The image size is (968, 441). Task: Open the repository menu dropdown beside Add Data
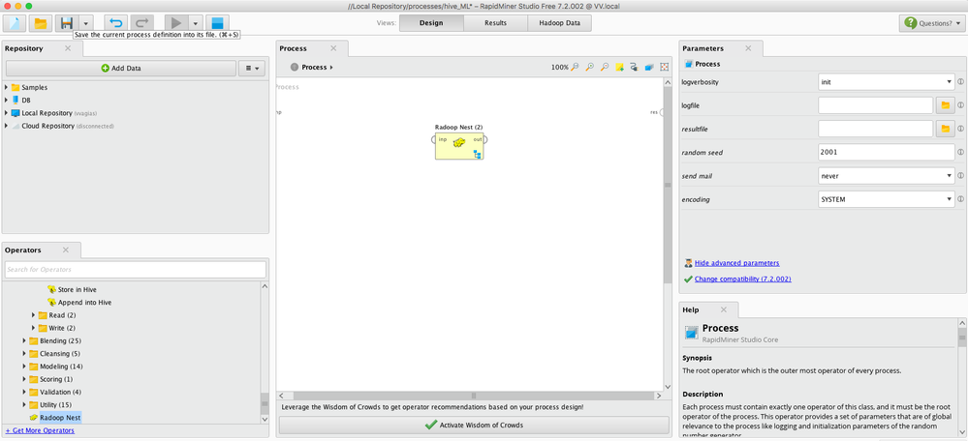[x=252, y=69]
